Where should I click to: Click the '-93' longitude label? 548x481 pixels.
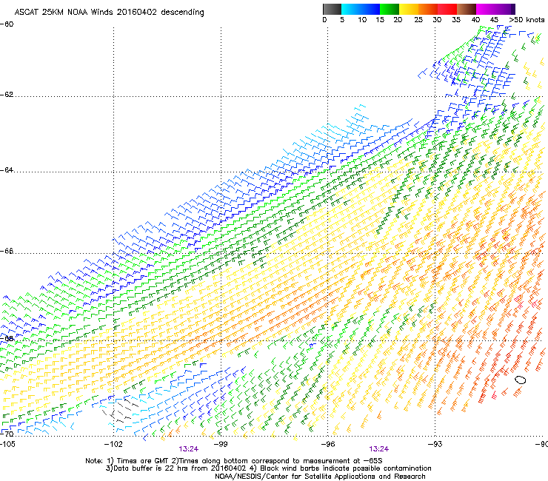coord(435,444)
